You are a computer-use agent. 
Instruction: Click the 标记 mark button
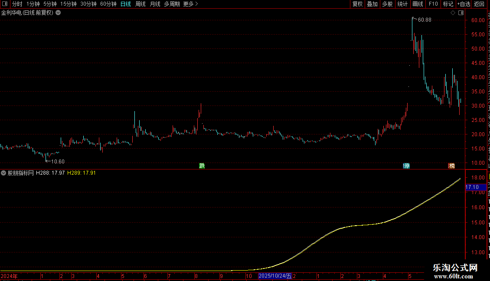click(x=448, y=4)
